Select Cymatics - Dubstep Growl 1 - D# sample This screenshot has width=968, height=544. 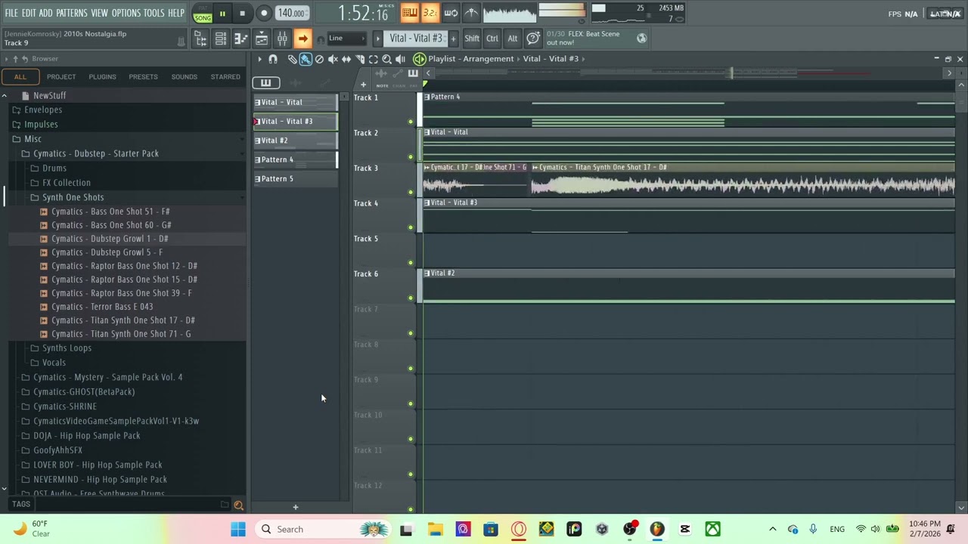coord(110,239)
